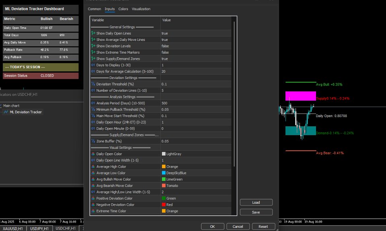Pick the LimeGreen Avg Bullish swatch
The image size is (386, 231).
coord(164,179)
